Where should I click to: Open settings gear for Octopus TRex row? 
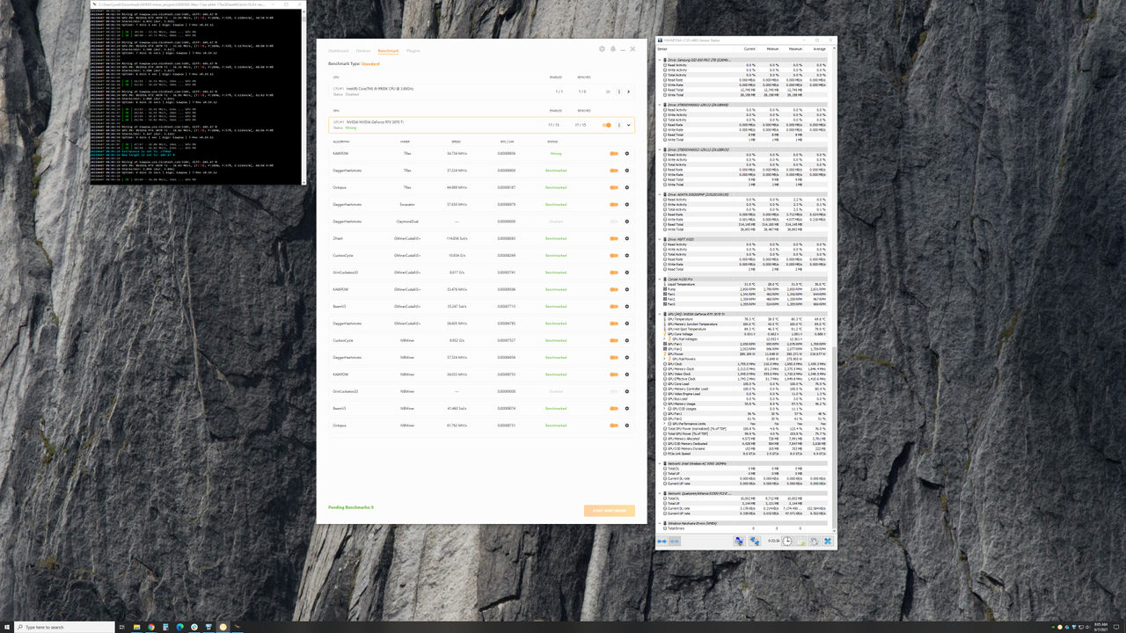(627, 187)
